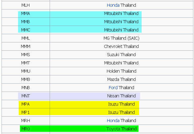The height and width of the screenshot is (134, 194).
Task: Follow the Ford link in the MNB row
Action: (x=113, y=88)
